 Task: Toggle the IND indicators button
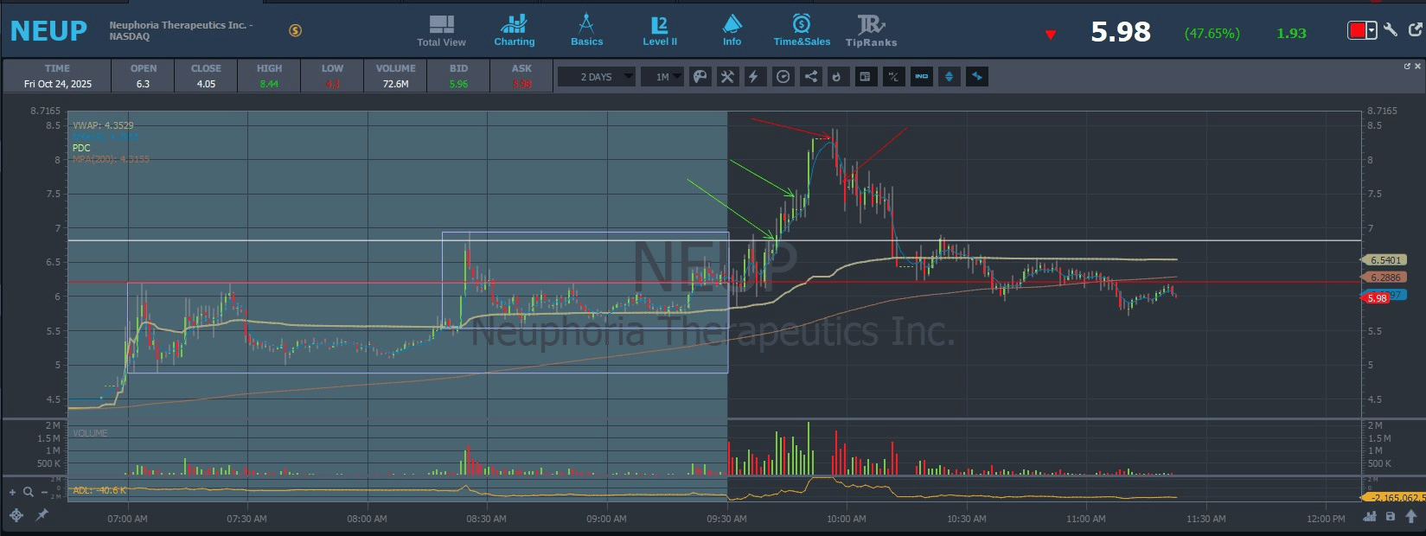click(x=922, y=77)
